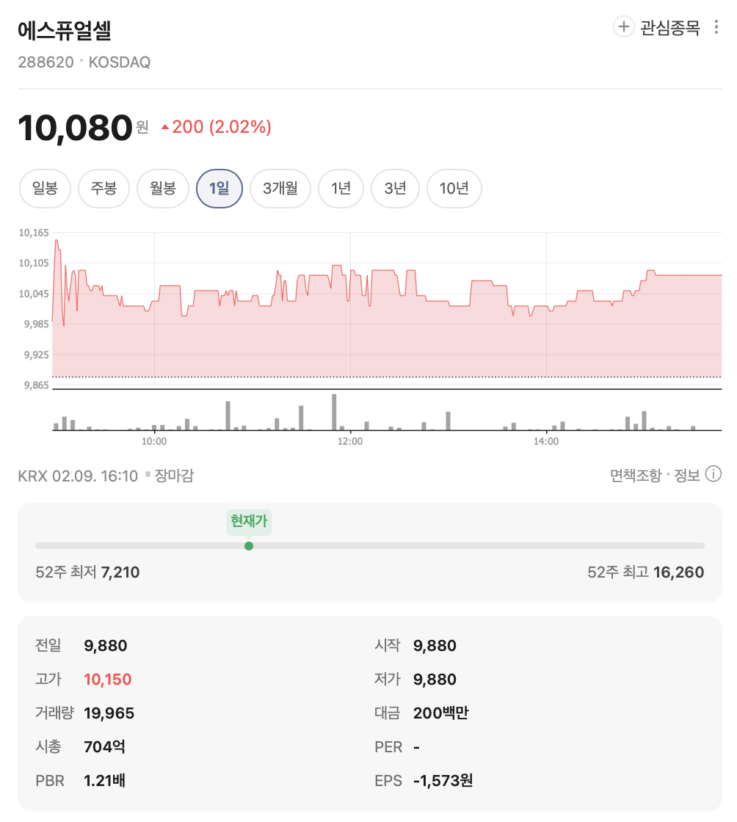This screenshot has width=737, height=822.
Task: Click the 현재가 marker on the 52주 slider
Action: pyautogui.click(x=248, y=546)
